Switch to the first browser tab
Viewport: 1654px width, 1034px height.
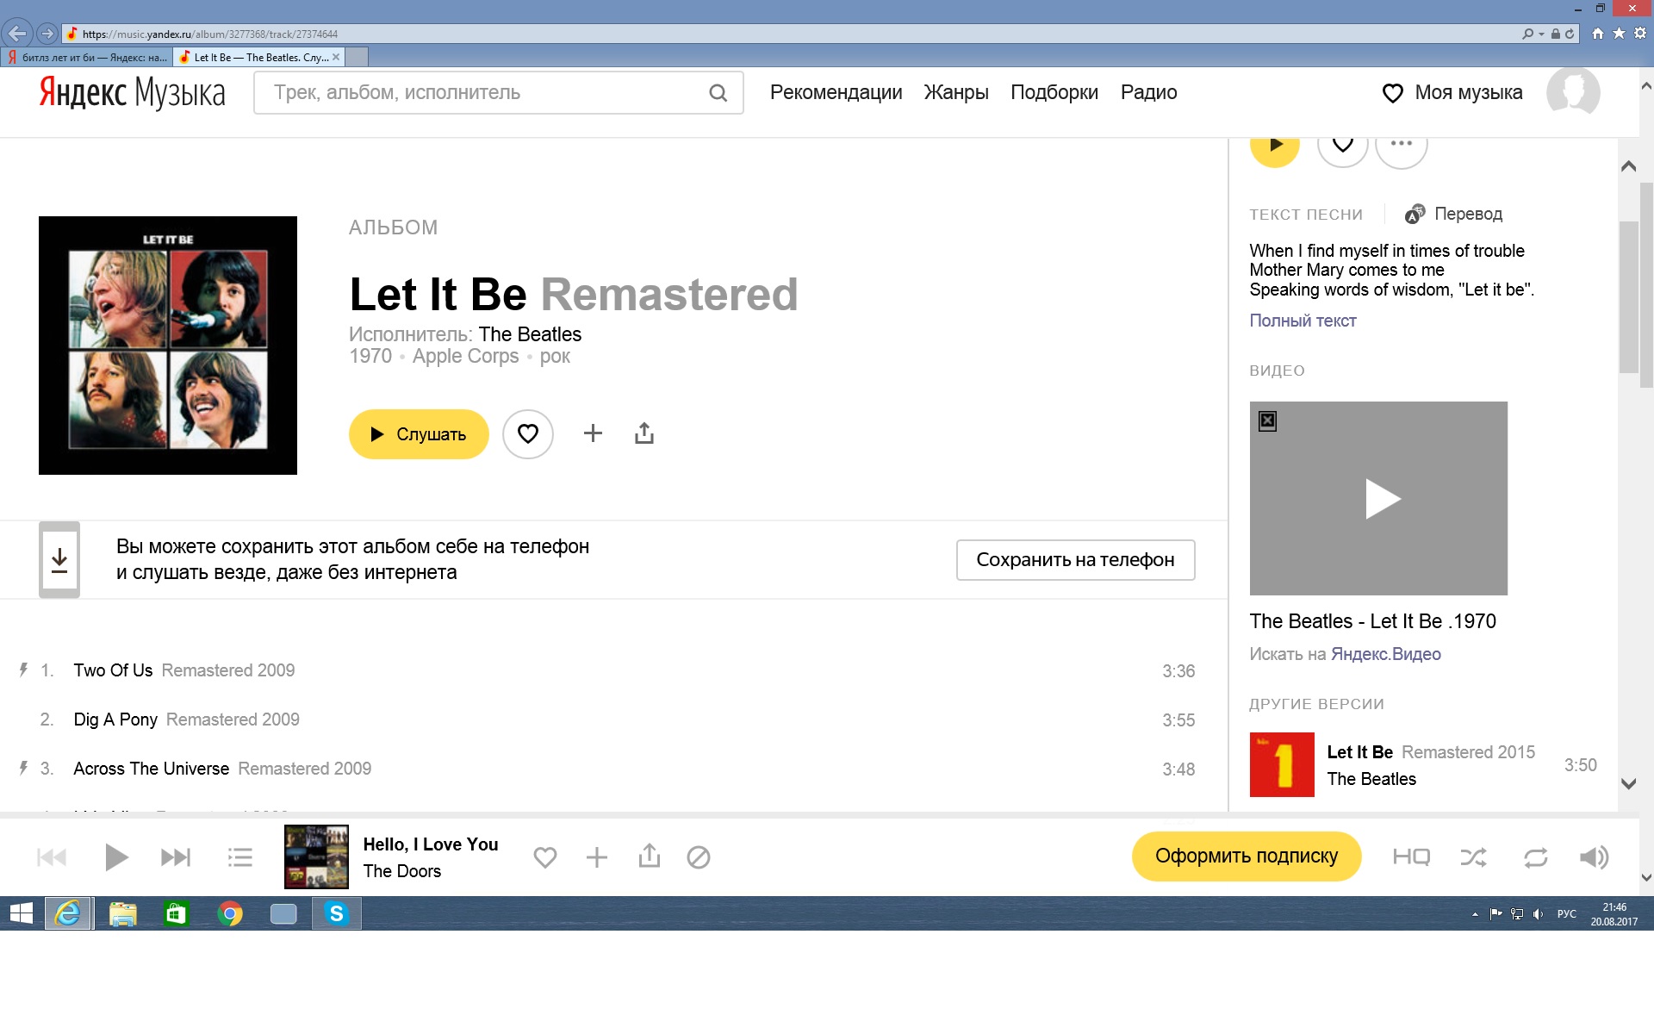click(86, 58)
